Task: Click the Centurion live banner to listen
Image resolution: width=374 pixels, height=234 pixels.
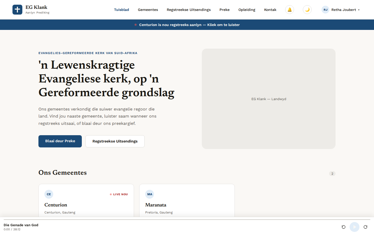Action: [187, 25]
